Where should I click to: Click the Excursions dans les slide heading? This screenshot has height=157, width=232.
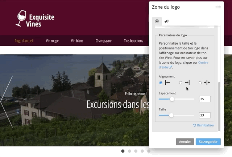pos(117,104)
